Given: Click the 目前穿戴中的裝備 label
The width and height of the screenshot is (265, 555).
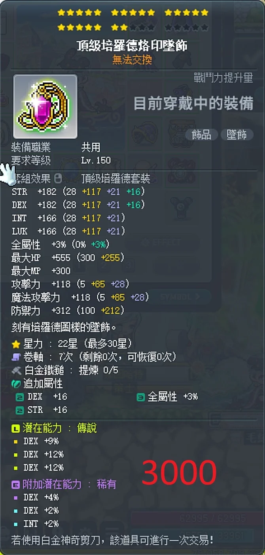Looking at the screenshot, I should click(193, 103).
